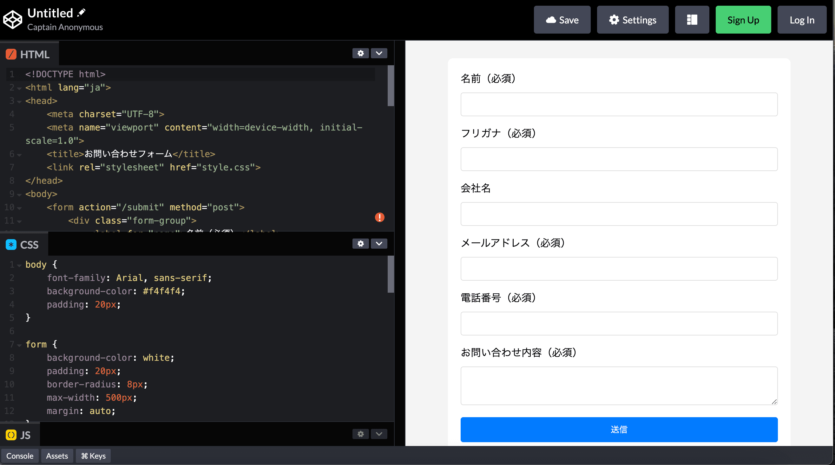Click the CodePen logo icon
The height and width of the screenshot is (465, 835).
pos(13,20)
